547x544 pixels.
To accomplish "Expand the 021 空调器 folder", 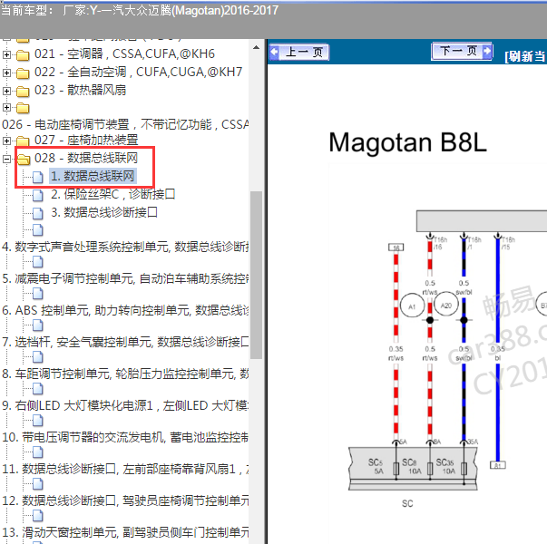I will point(6,54).
